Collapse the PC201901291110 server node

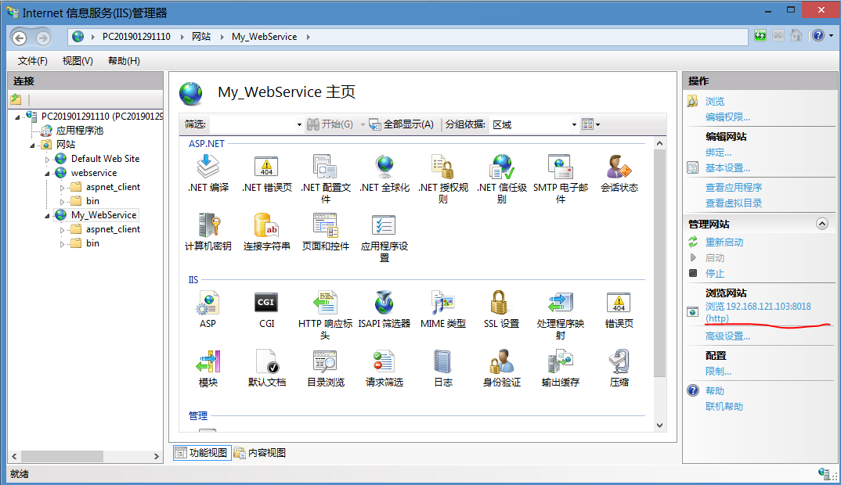[x=17, y=117]
